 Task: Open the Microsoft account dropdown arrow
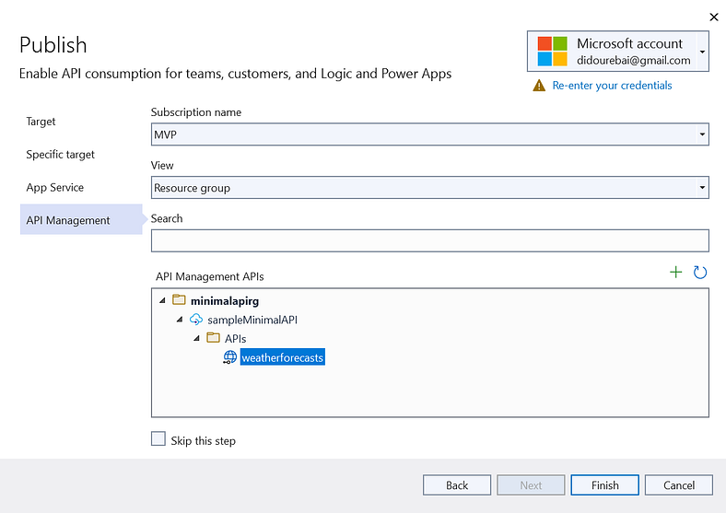(702, 52)
